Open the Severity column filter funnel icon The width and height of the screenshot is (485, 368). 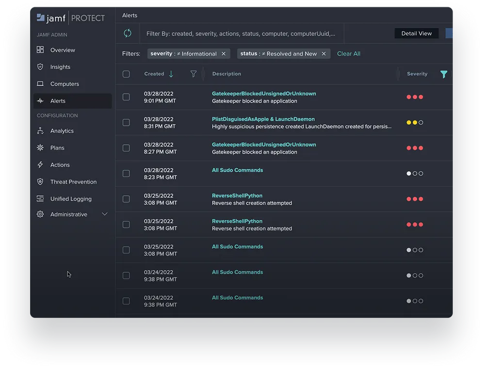(x=444, y=74)
